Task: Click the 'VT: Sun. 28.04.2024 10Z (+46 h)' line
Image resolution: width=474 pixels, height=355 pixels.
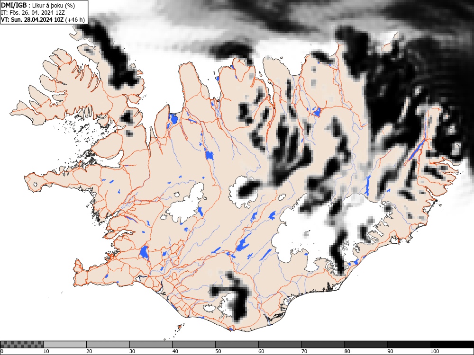Action: click(x=43, y=20)
